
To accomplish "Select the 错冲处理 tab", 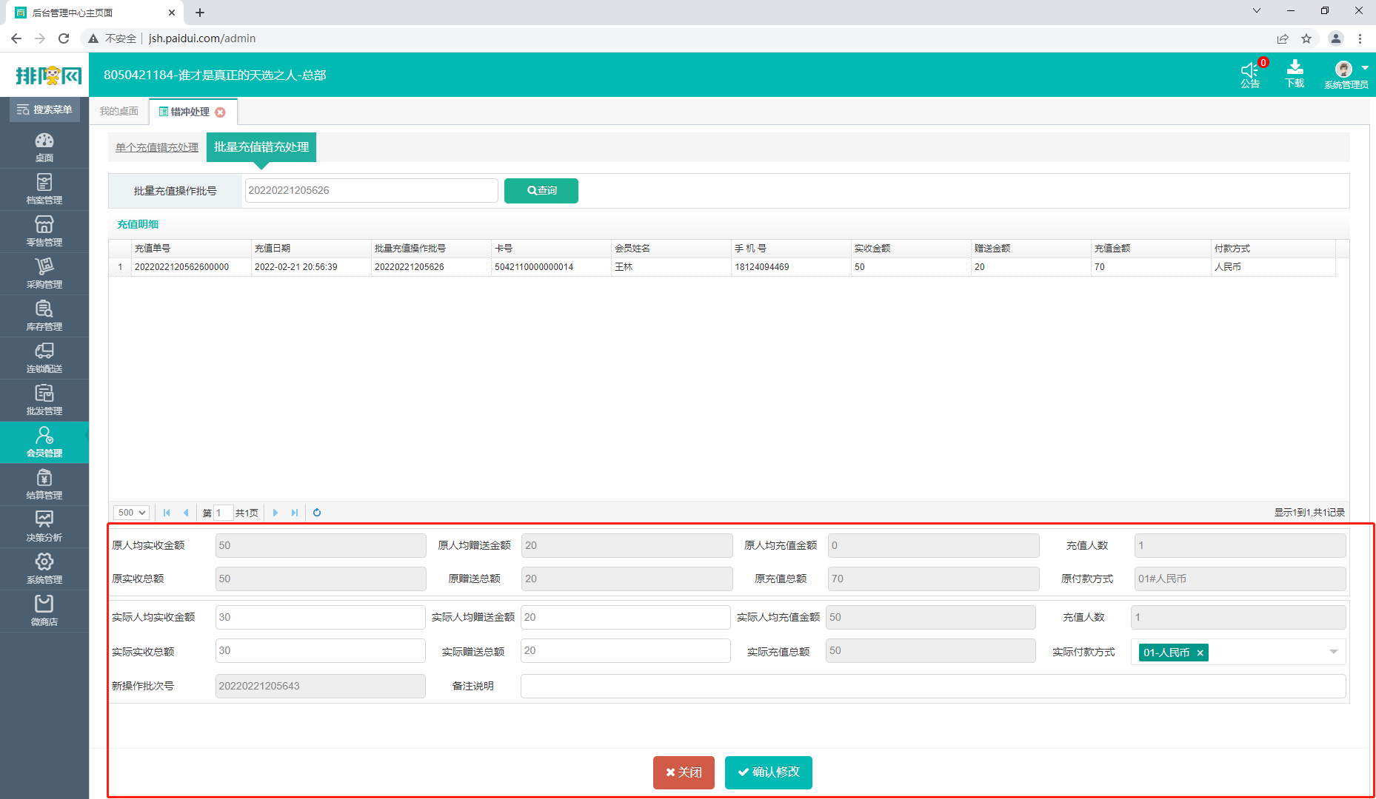I will (x=190, y=112).
